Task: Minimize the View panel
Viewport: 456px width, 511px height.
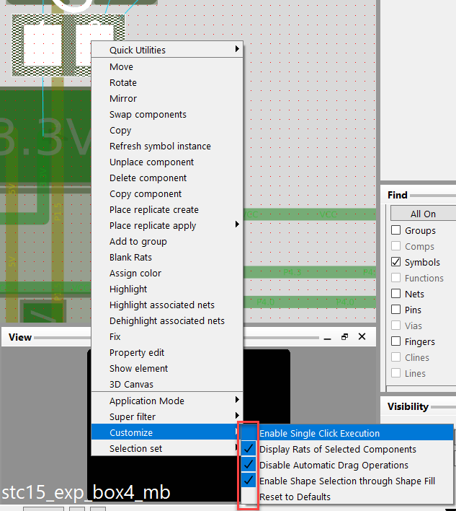Action: [326, 337]
